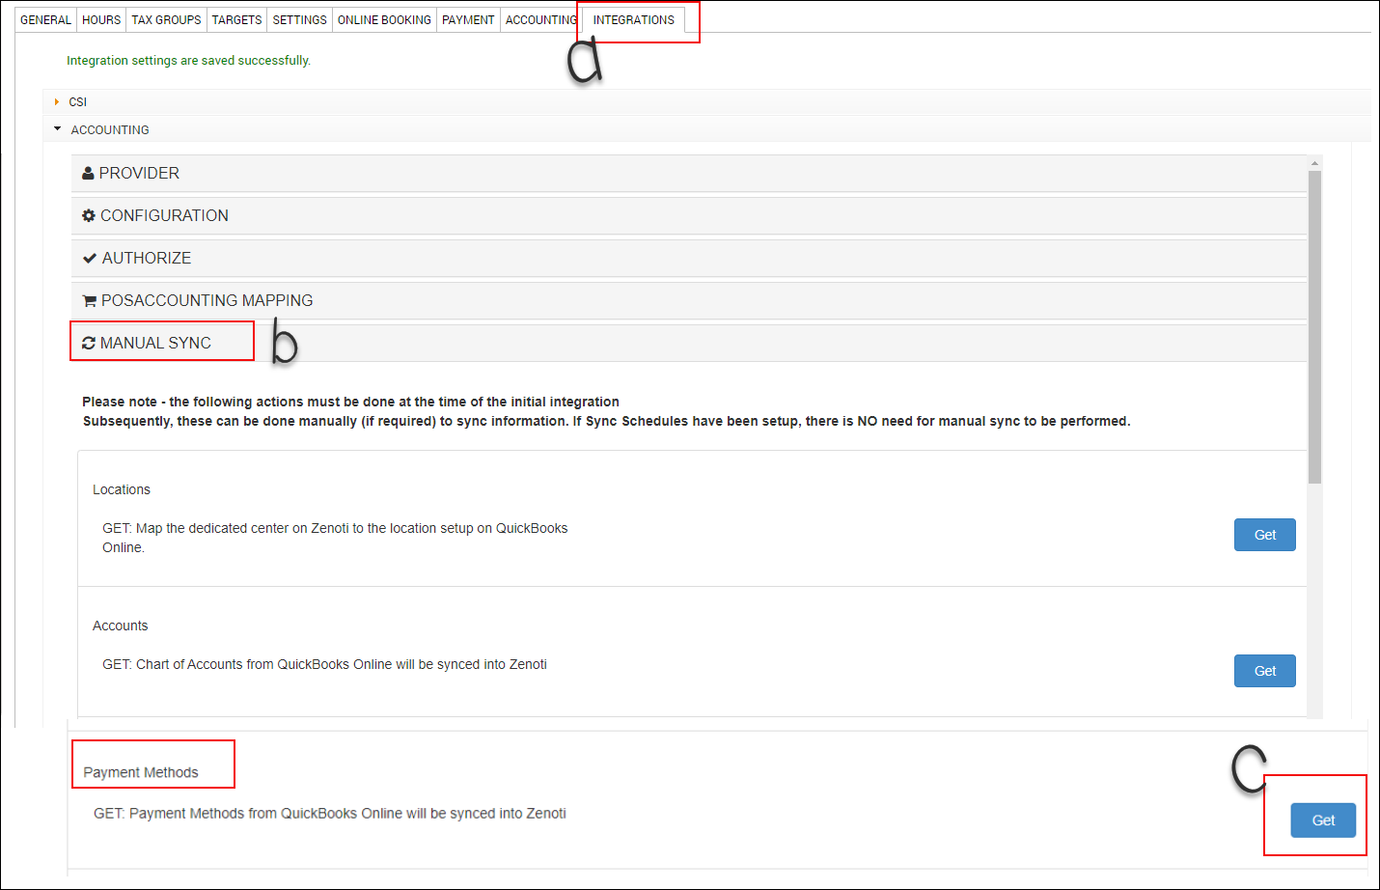Expand the POSACCOUNTING MAPPING panel header
This screenshot has height=890, width=1380.
689,300
